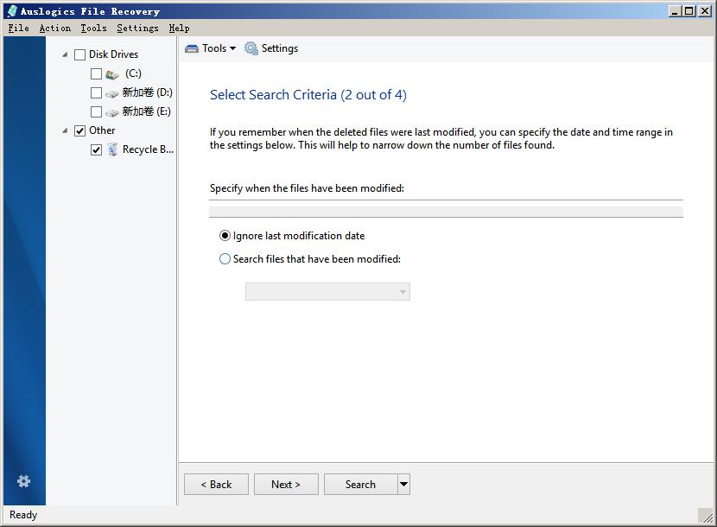This screenshot has height=527, width=717.
Task: Go to next step with Next button
Action: 286,484
